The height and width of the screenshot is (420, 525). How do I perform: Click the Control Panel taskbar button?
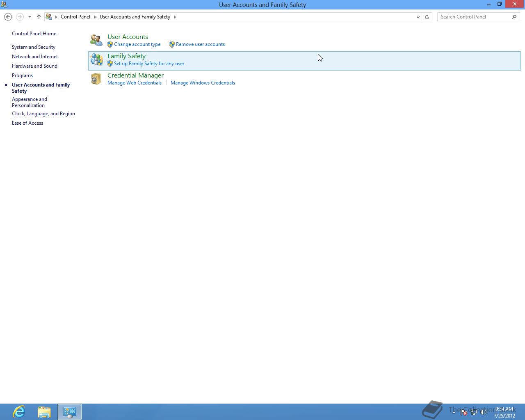pyautogui.click(x=70, y=411)
